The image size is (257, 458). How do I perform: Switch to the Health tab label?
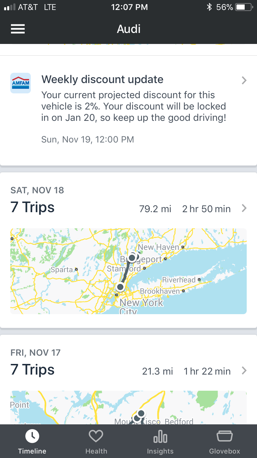click(x=96, y=451)
